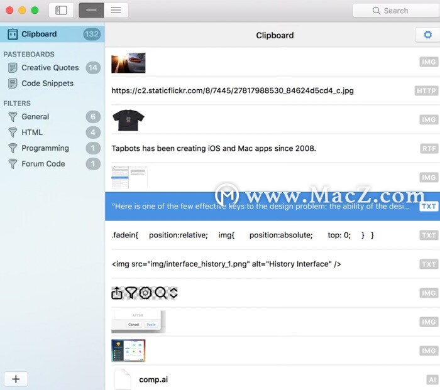The width and height of the screenshot is (440, 390).
Task: Select the comp.ai file clipping
Action: tap(272, 378)
